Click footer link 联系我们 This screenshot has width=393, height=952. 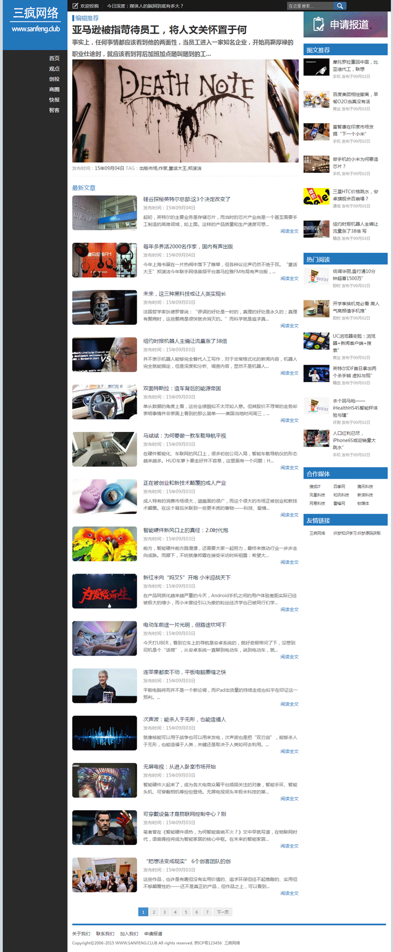coord(105,934)
